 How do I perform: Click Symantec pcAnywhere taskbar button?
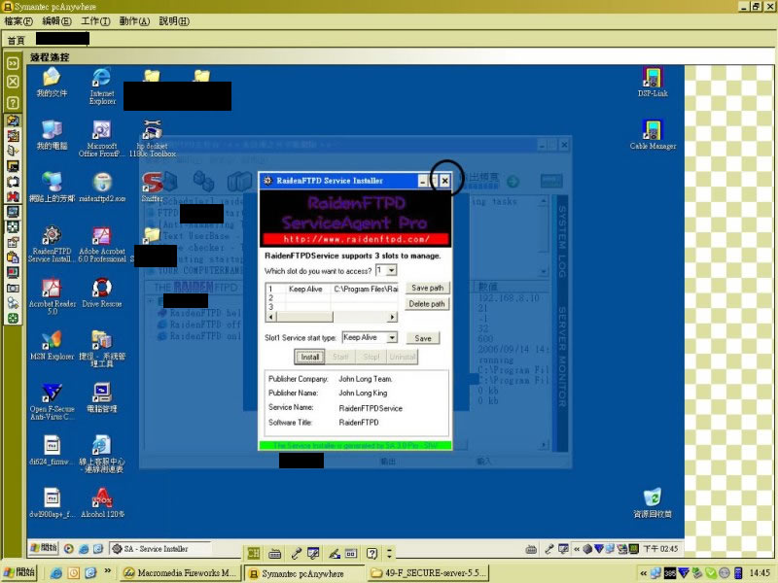point(305,573)
